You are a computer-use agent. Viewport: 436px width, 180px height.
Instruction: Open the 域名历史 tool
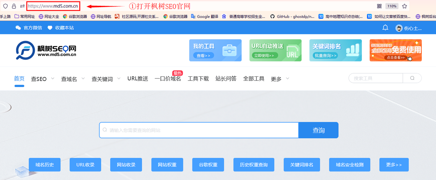click(x=45, y=165)
